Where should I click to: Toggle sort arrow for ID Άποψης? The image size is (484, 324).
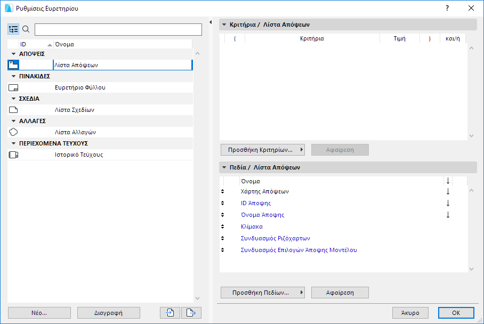(x=448, y=204)
